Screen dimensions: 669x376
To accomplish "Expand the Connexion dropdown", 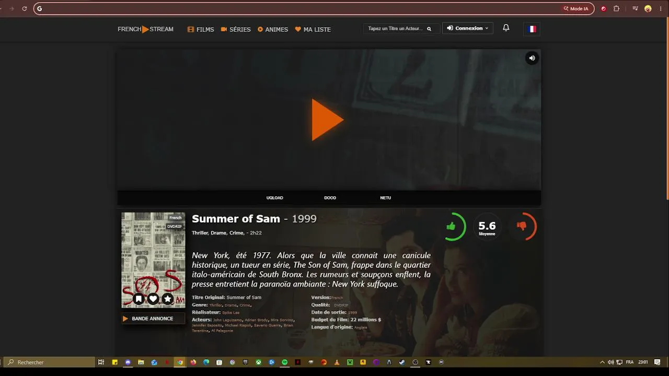I will point(468,28).
